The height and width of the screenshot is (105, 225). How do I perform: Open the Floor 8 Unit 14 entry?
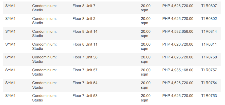(x=85, y=31)
